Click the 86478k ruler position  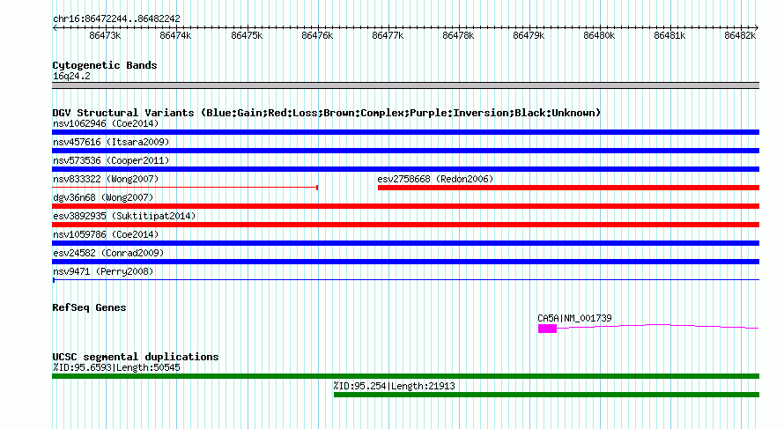point(458,35)
